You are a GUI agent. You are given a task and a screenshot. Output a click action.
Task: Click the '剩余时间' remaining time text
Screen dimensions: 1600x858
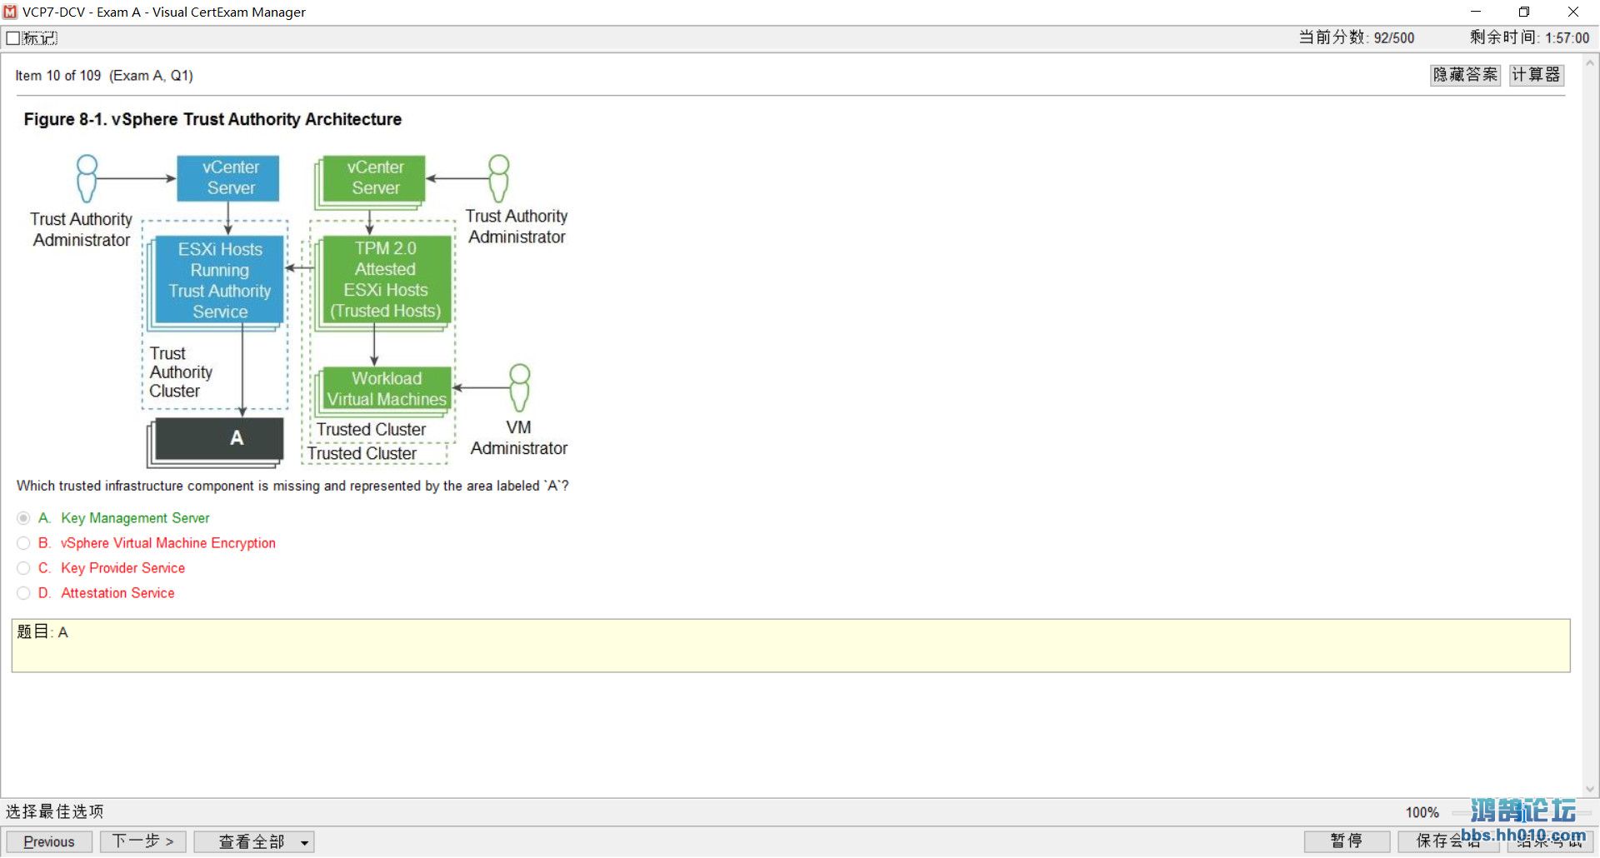[1529, 37]
